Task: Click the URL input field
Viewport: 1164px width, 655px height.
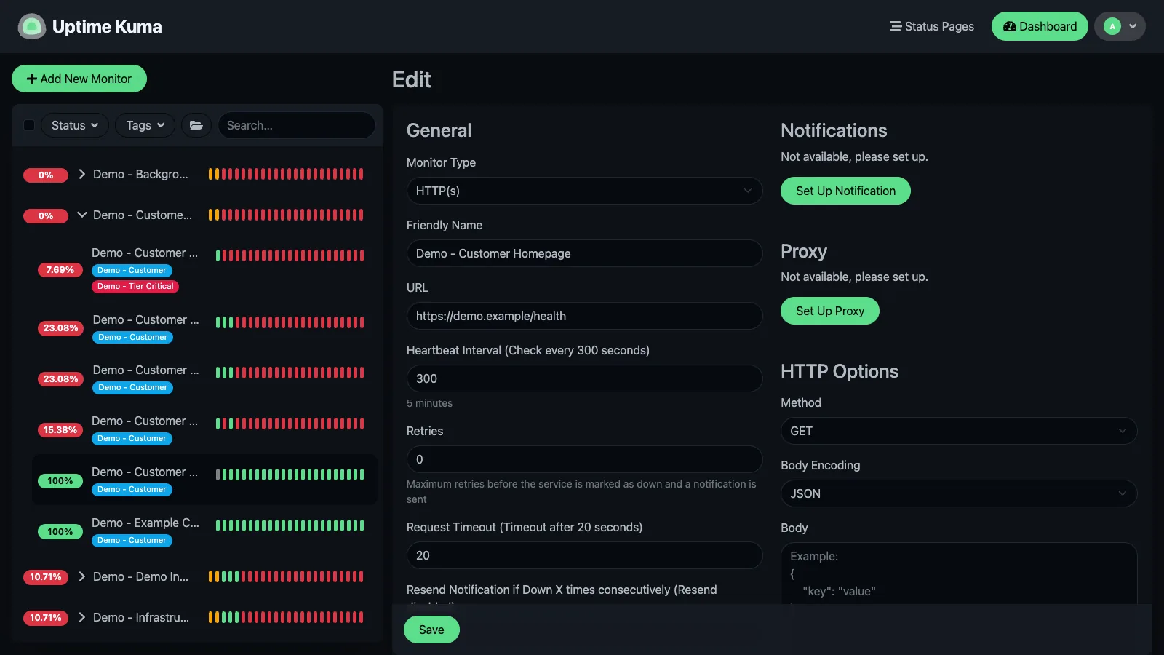Action: pyautogui.click(x=584, y=316)
